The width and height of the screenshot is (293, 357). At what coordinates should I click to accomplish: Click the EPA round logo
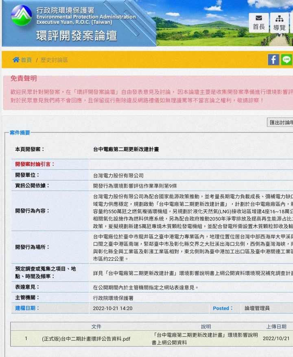[22, 15]
